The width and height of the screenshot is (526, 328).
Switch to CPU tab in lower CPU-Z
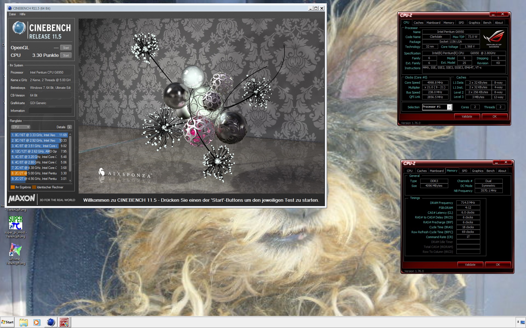pos(410,171)
